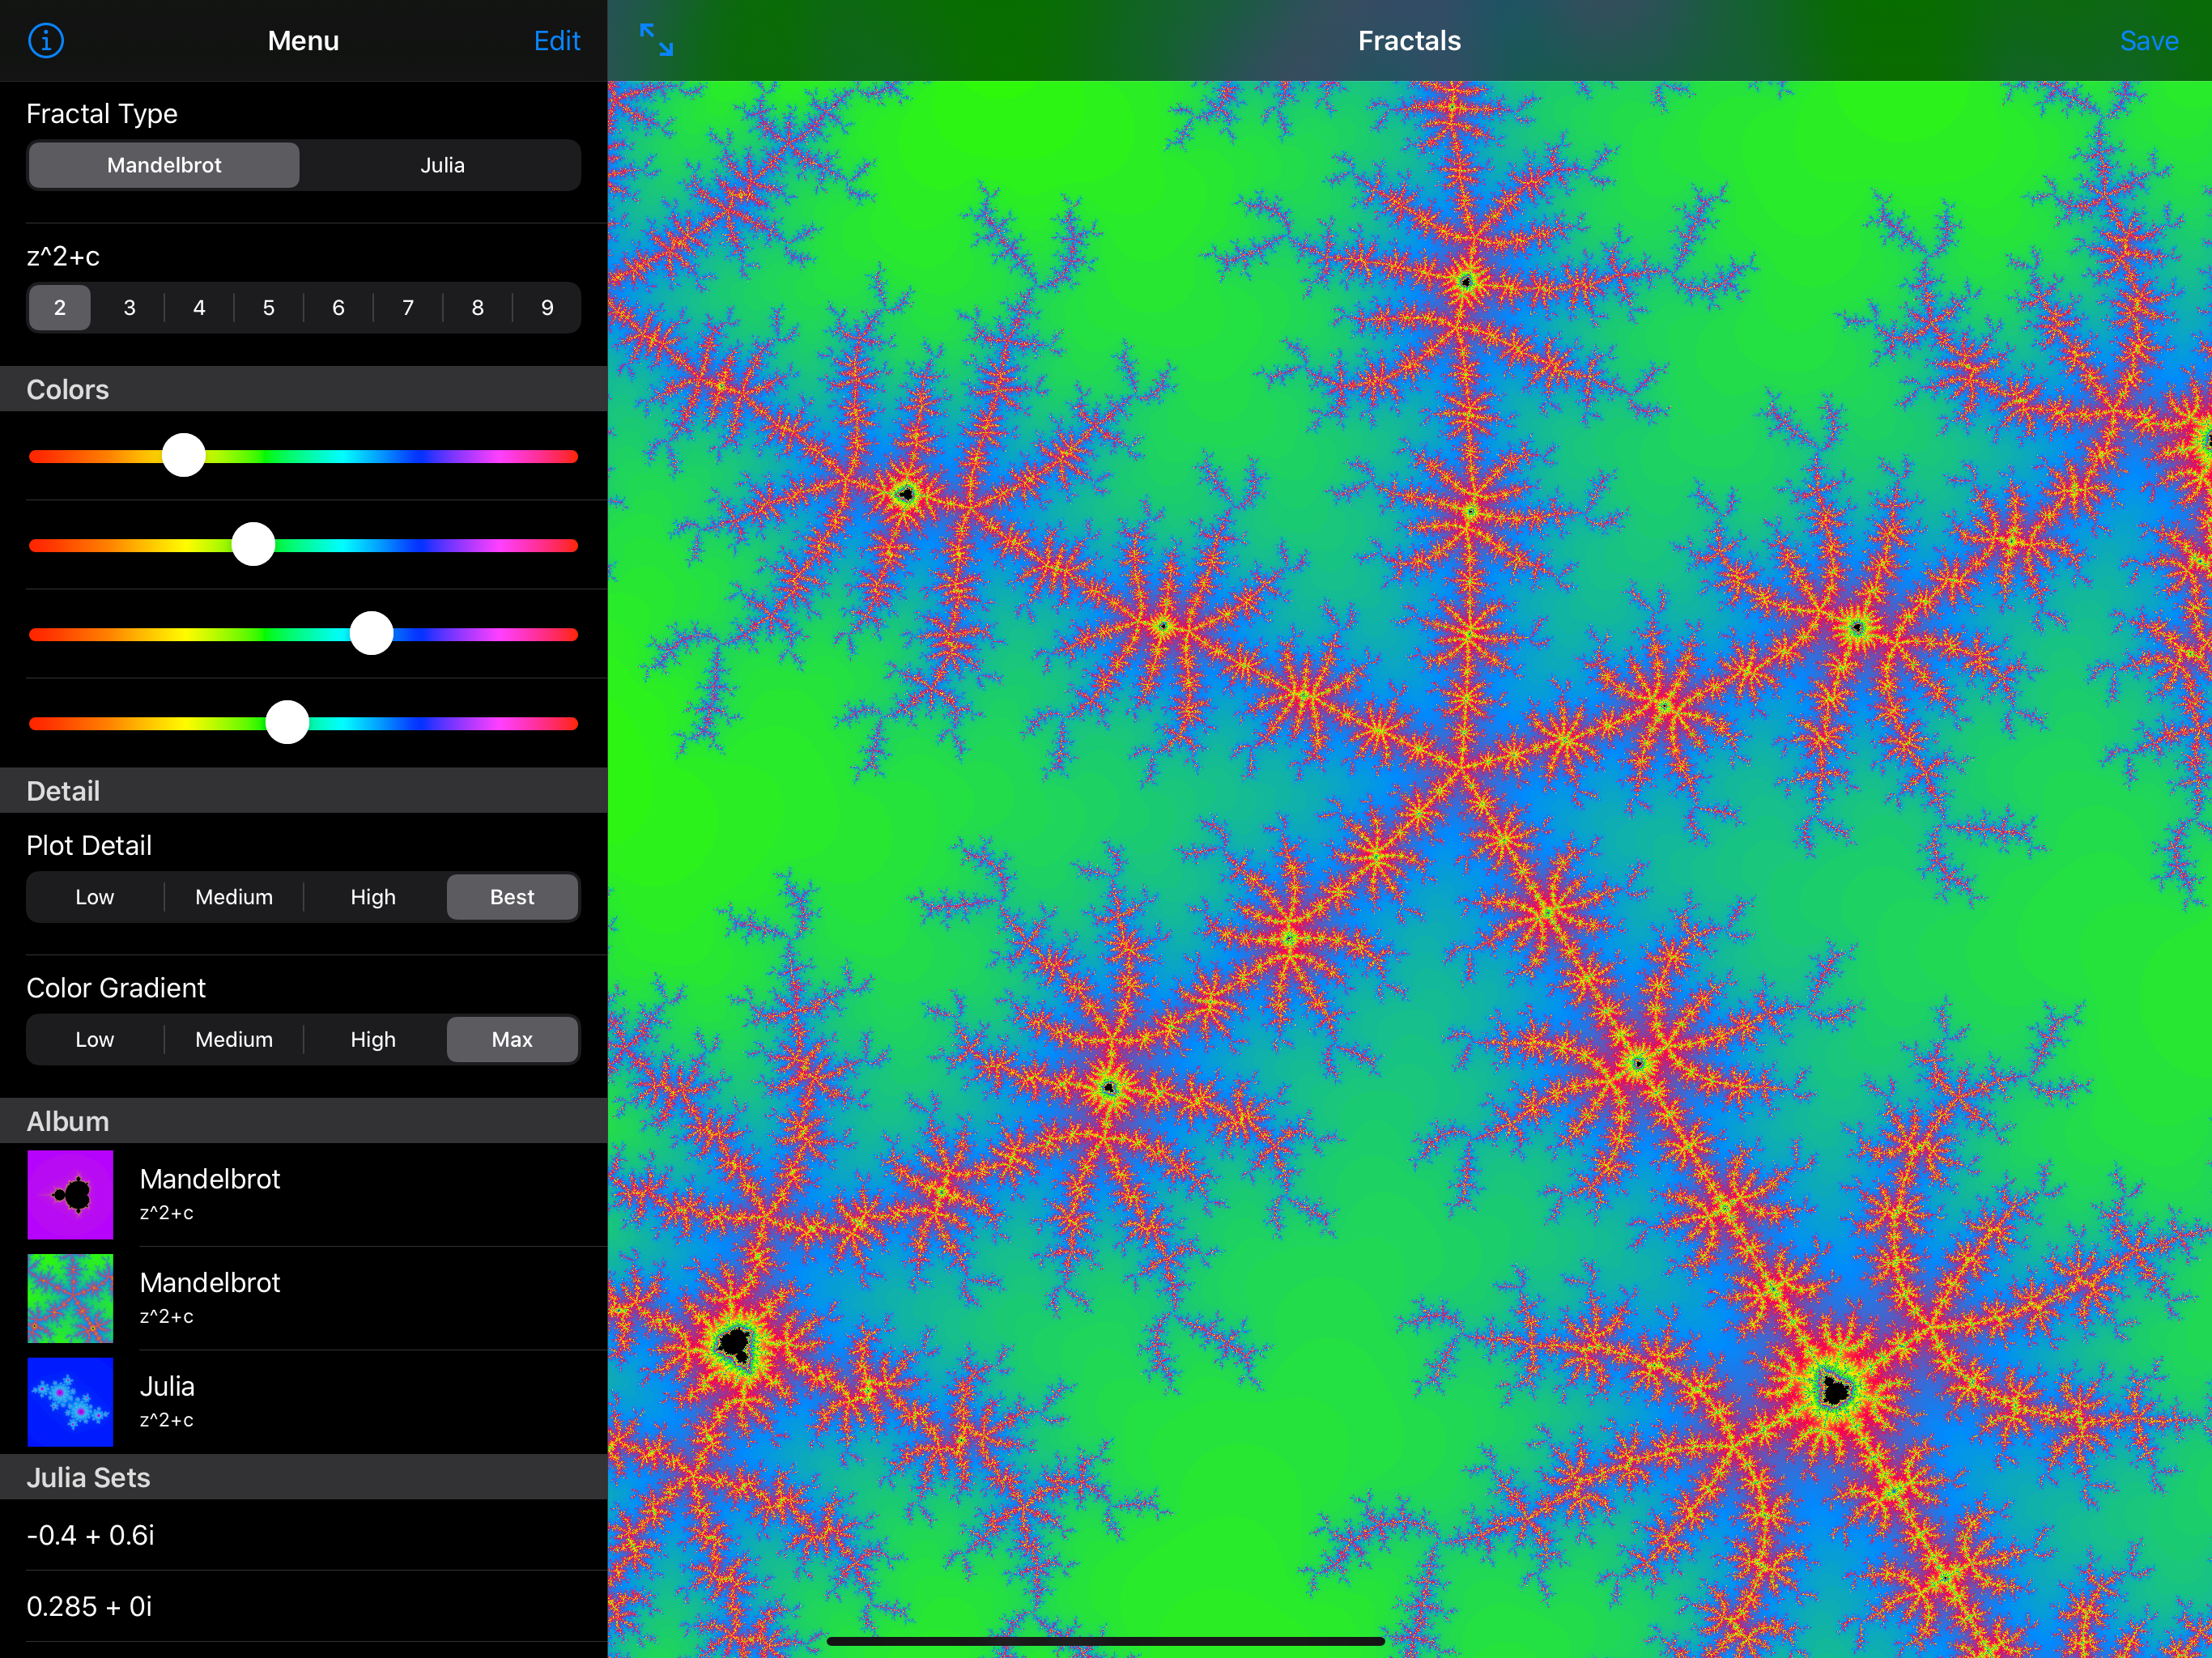
Task: Choose exponent 5 for the formula
Action: (268, 308)
